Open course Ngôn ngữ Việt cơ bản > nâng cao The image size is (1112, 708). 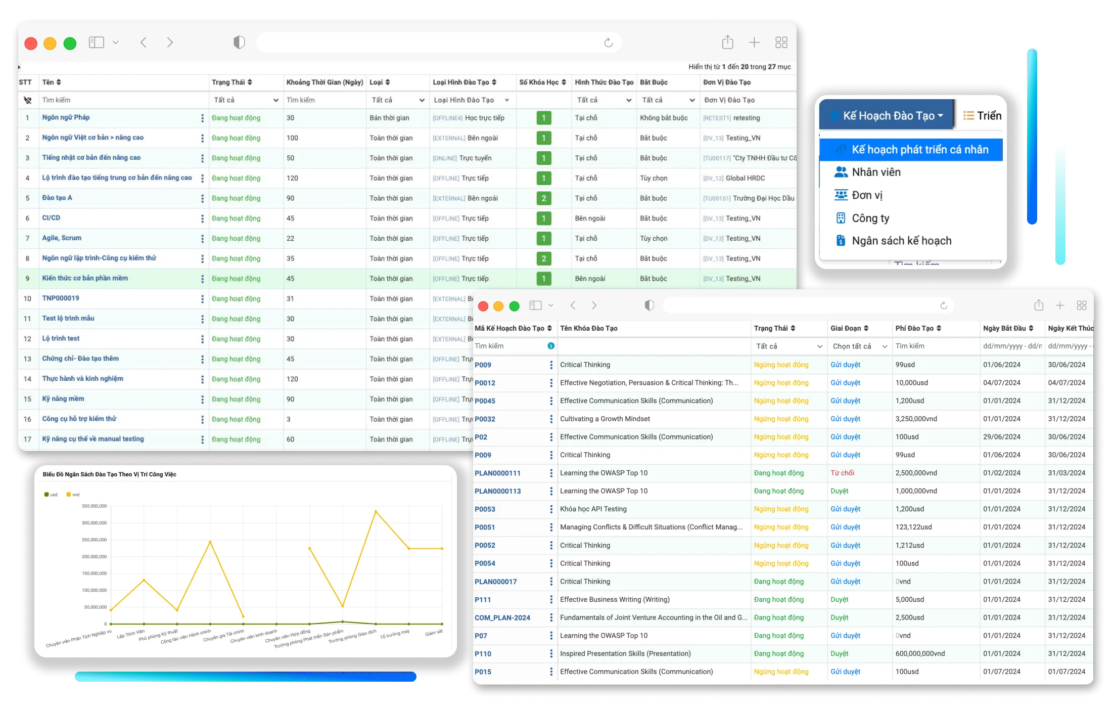click(x=93, y=138)
